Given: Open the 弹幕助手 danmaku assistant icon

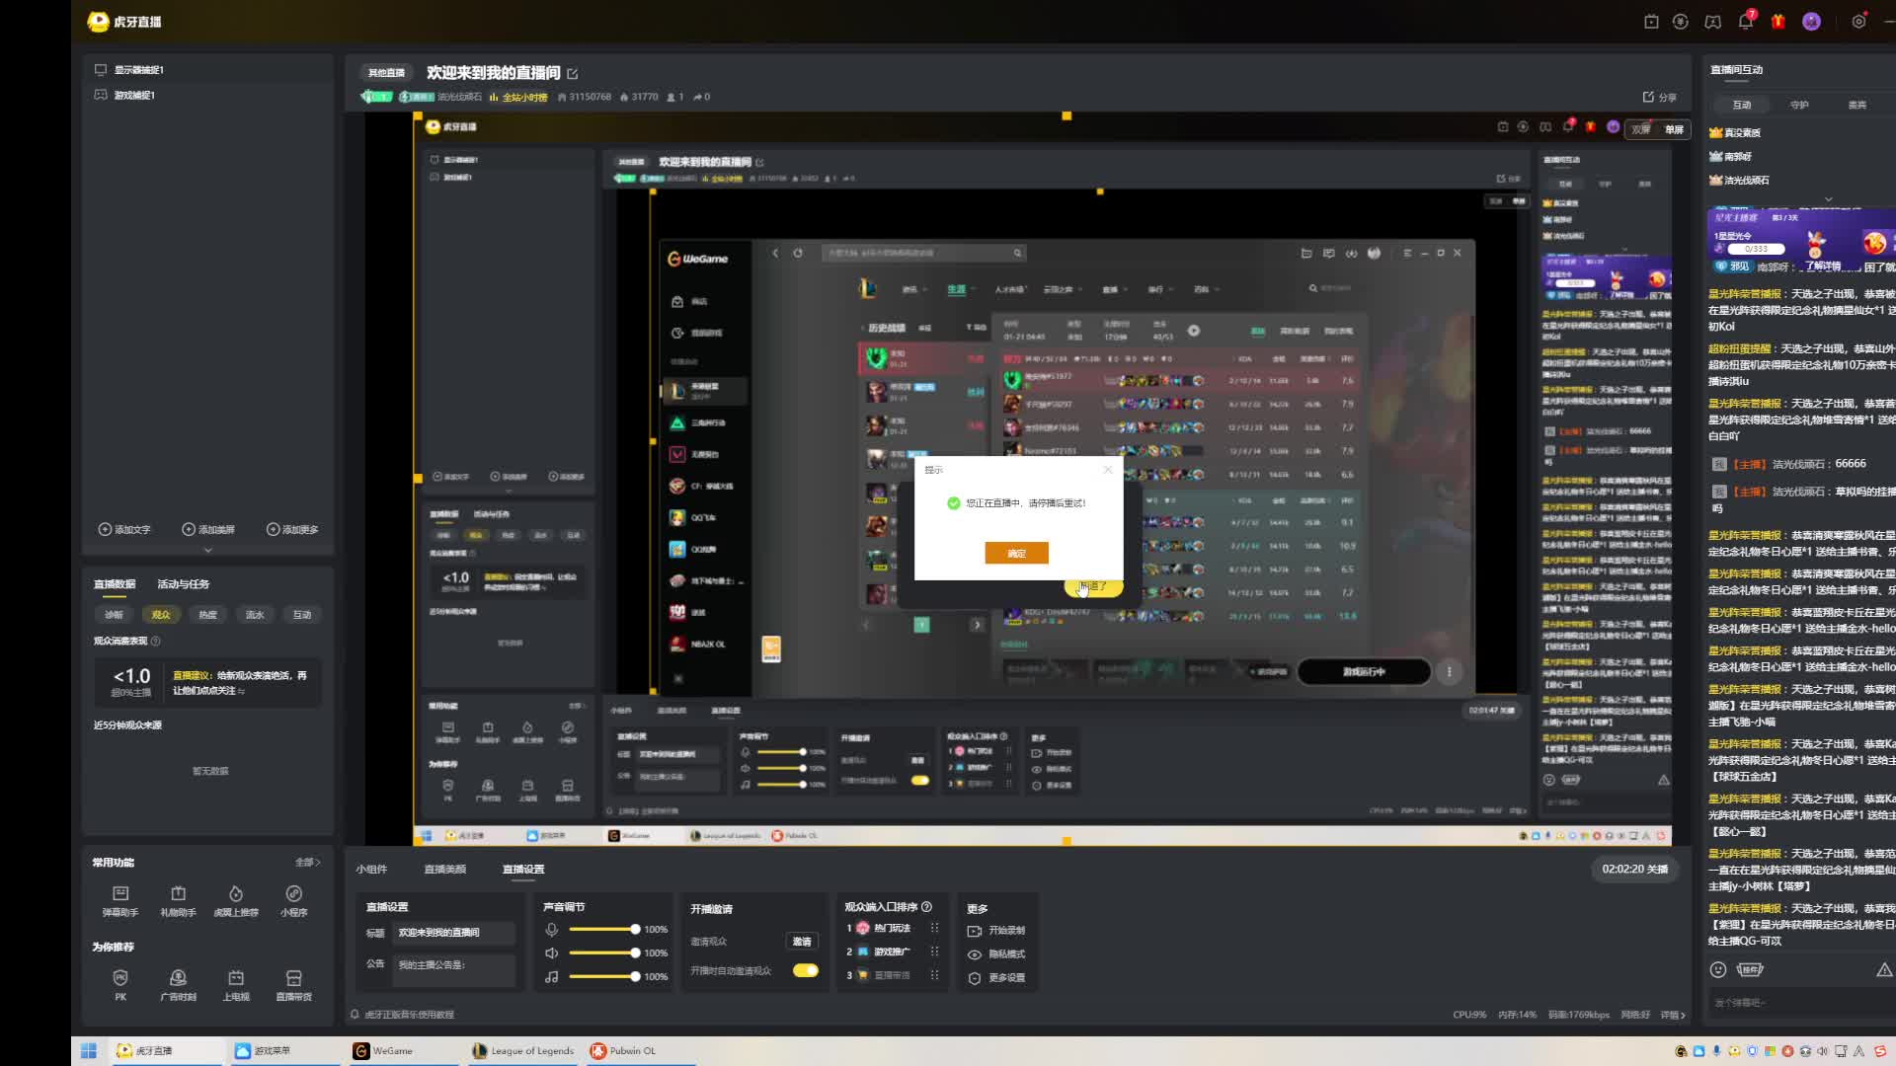Looking at the screenshot, I should [x=120, y=894].
